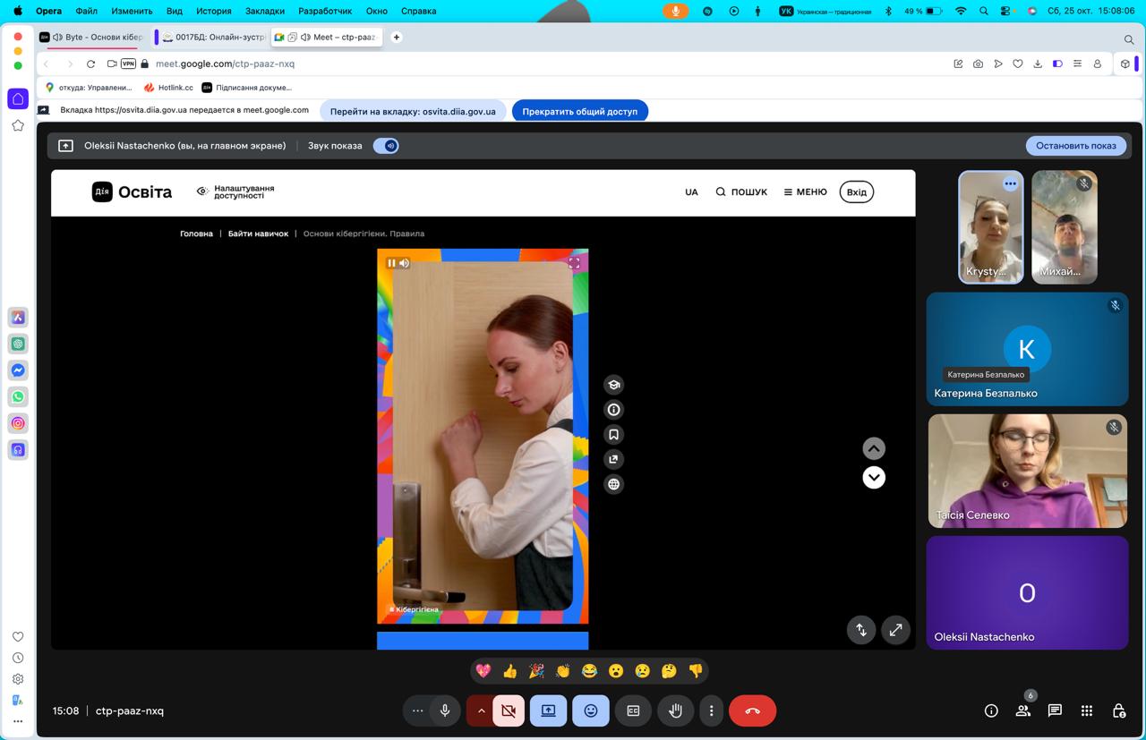The image size is (1146, 740).
Task: Pause the shared video playback
Action: (x=391, y=263)
